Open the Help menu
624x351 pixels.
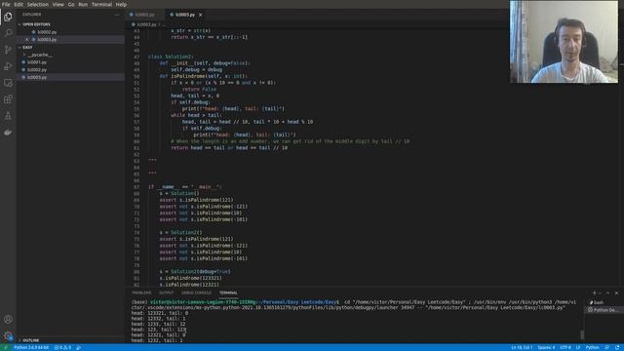click(121, 4)
